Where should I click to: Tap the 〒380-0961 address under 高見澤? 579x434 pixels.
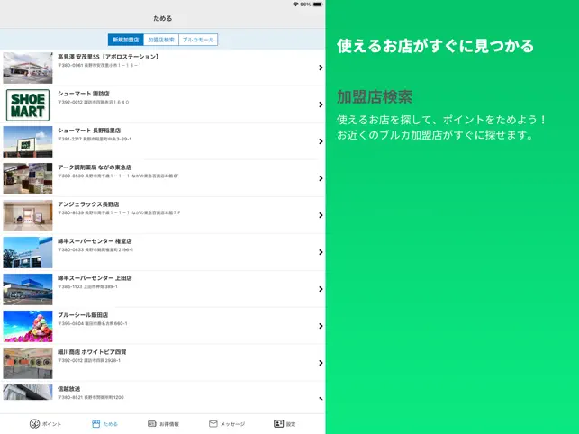point(99,65)
